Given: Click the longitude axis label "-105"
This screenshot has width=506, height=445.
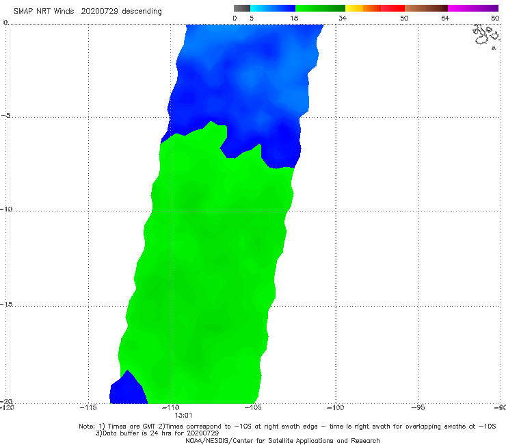Looking at the screenshot, I should pos(253,407).
